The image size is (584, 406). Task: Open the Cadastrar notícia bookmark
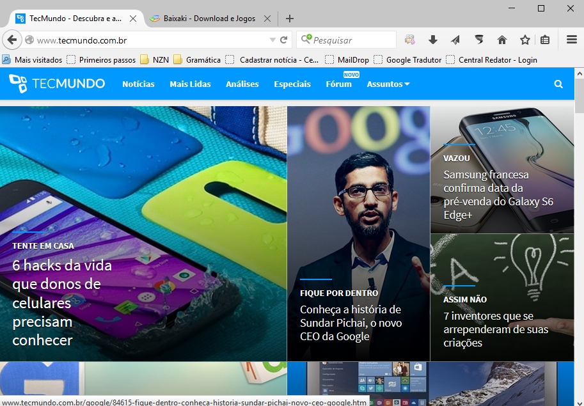[x=272, y=60]
